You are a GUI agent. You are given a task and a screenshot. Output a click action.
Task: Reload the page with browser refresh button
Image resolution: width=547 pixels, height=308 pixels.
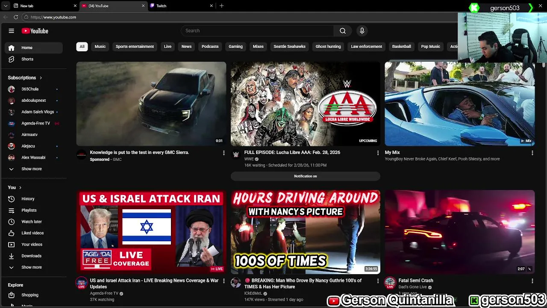click(16, 17)
